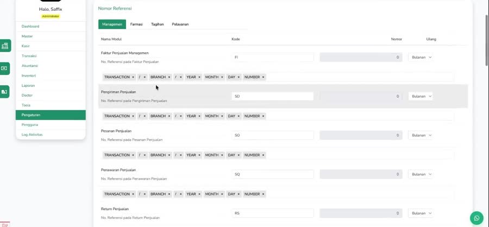This screenshot has height=227, width=489.
Task: Open Pengguna in the sidebar
Action: (x=51, y=125)
